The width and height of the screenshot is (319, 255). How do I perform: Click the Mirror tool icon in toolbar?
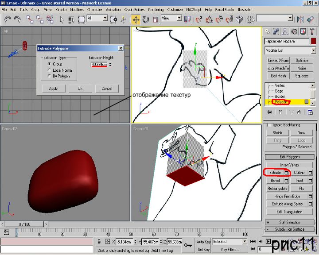(301, 19)
